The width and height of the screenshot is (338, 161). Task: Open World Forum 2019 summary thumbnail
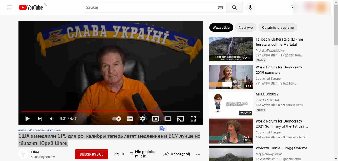pos(231,77)
